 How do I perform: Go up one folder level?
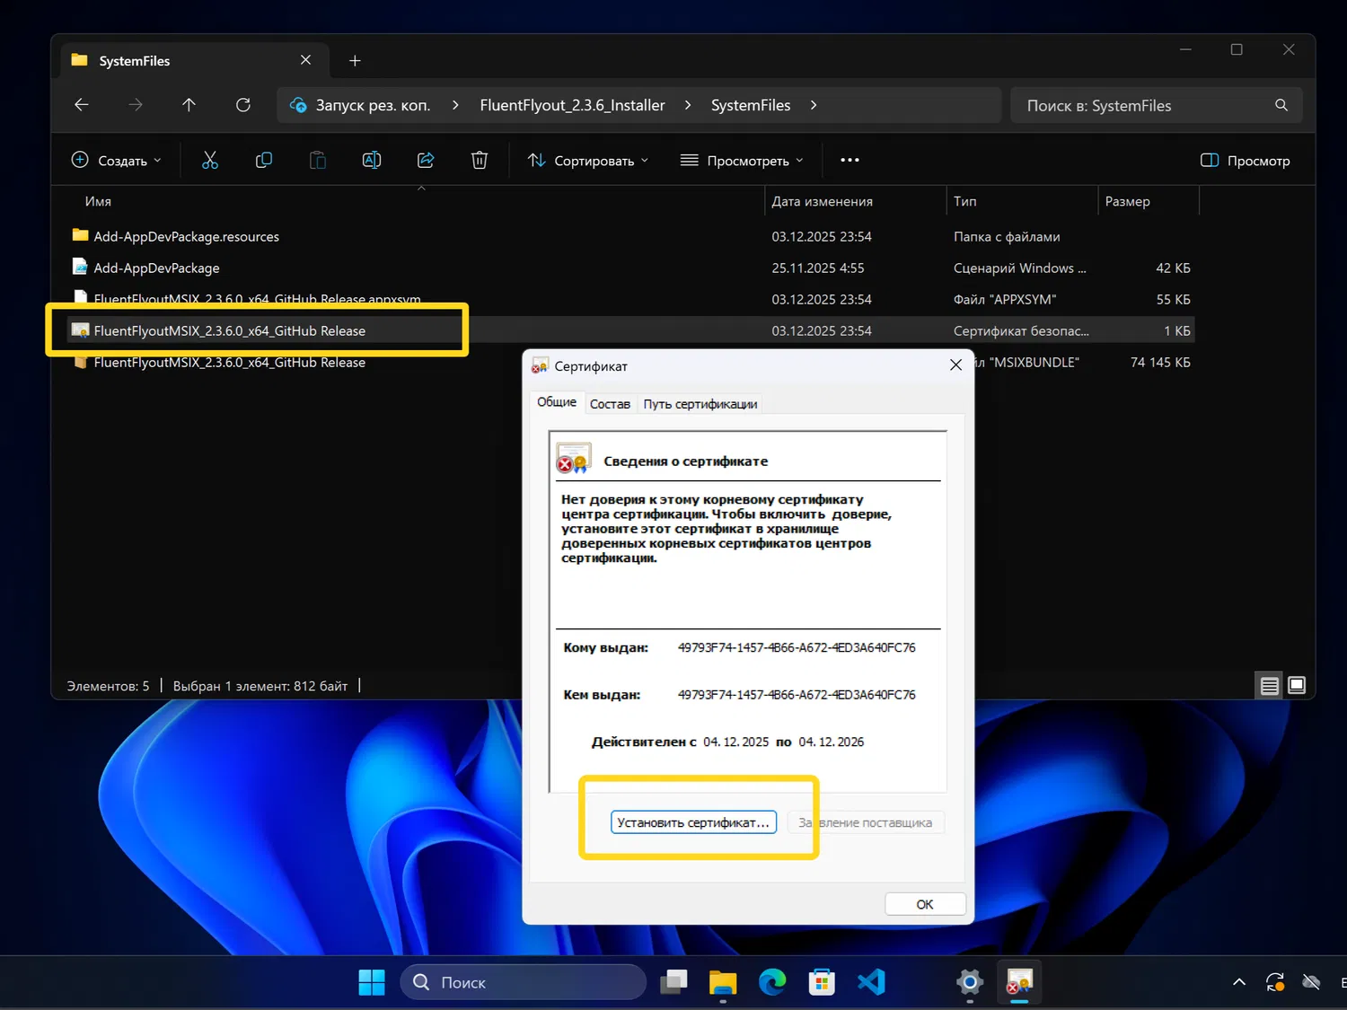(x=189, y=105)
